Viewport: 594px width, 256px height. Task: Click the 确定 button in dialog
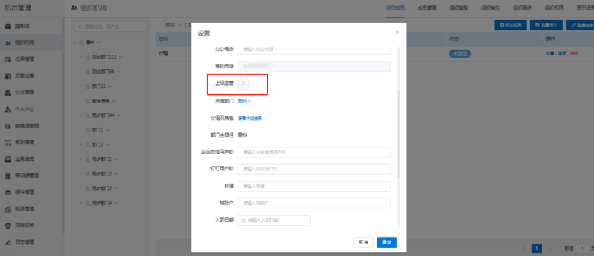pos(387,242)
